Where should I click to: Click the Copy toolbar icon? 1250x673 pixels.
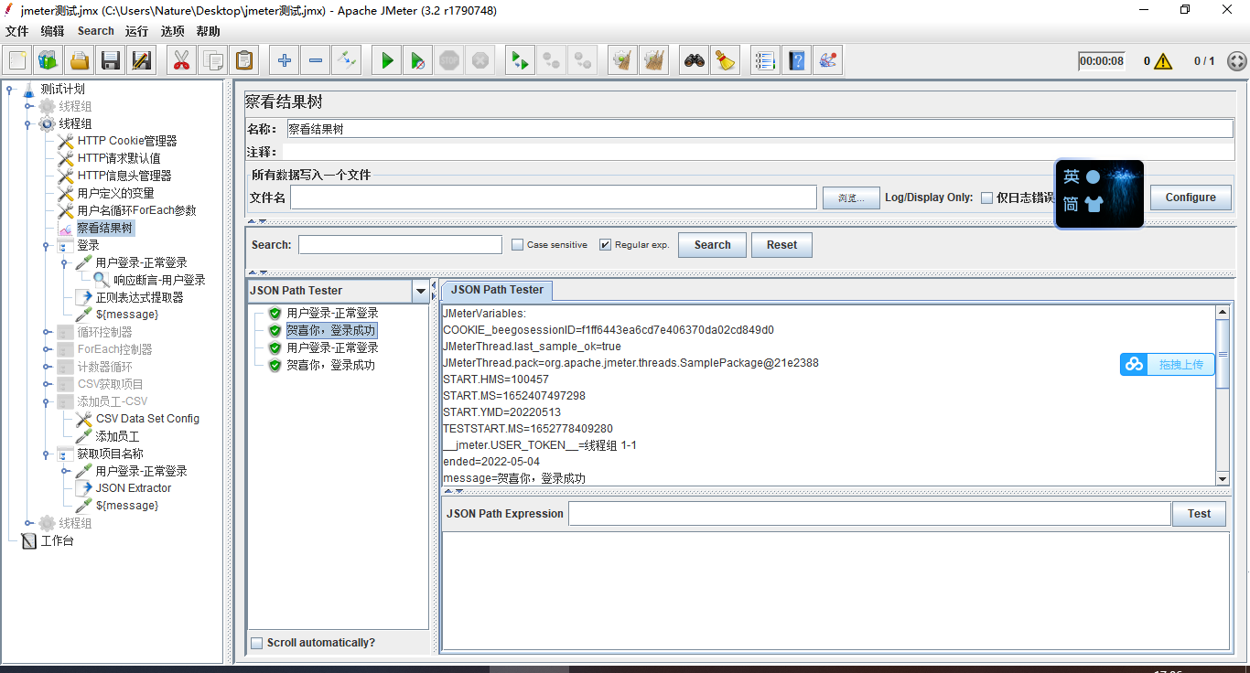click(x=212, y=60)
